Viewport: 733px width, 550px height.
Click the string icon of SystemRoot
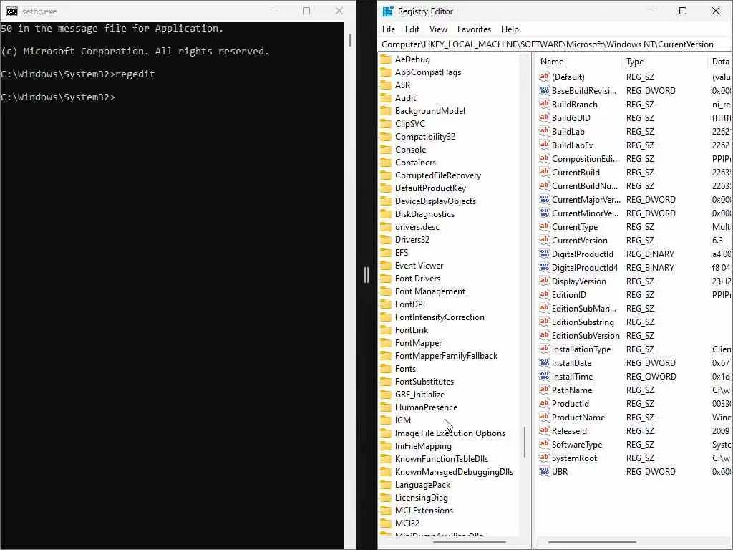point(545,458)
